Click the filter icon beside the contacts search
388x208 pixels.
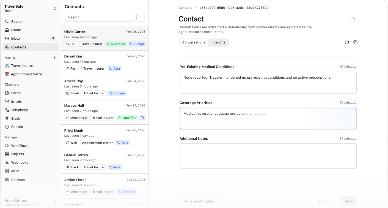(141, 17)
